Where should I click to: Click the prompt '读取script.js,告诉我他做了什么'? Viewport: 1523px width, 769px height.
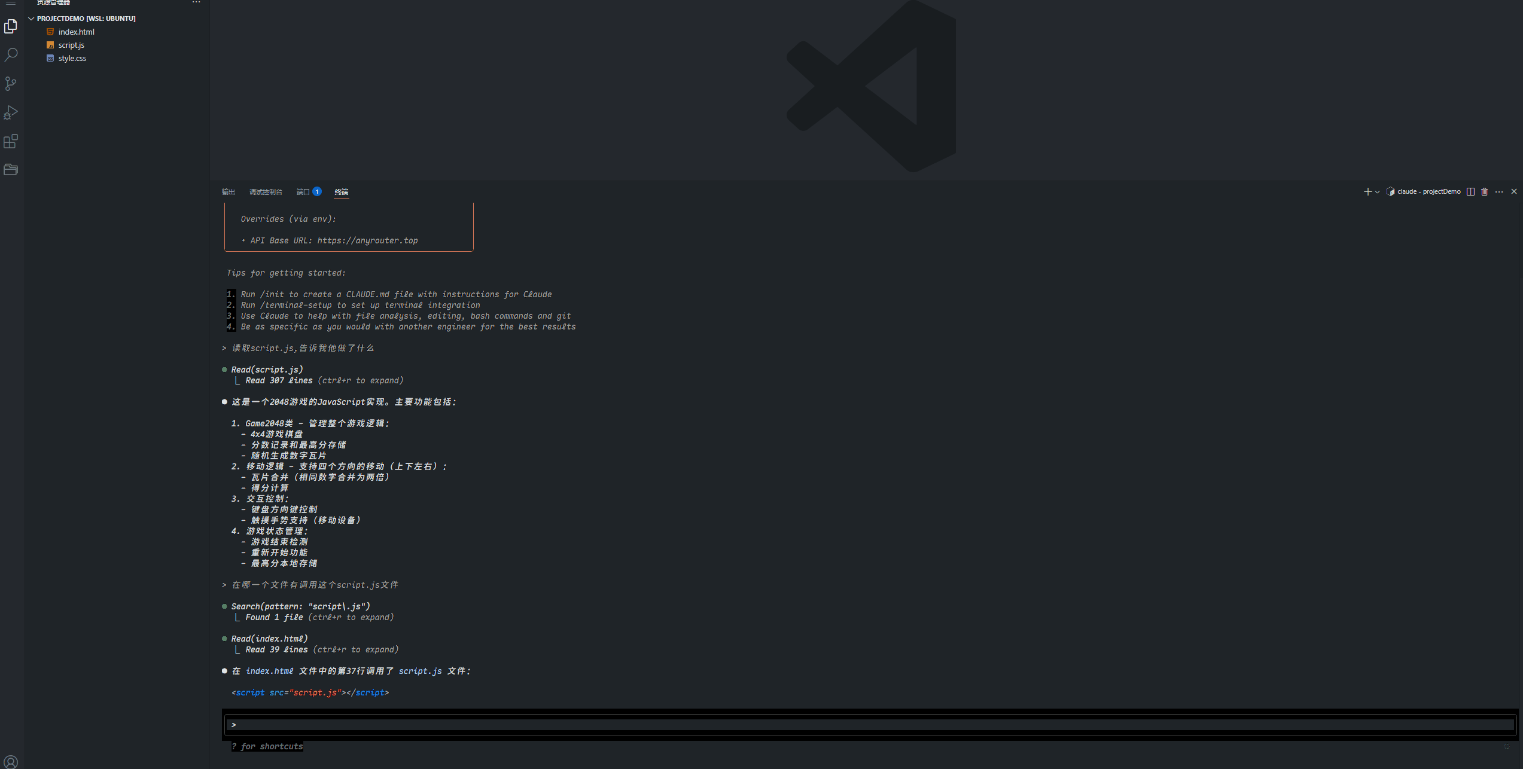click(298, 348)
